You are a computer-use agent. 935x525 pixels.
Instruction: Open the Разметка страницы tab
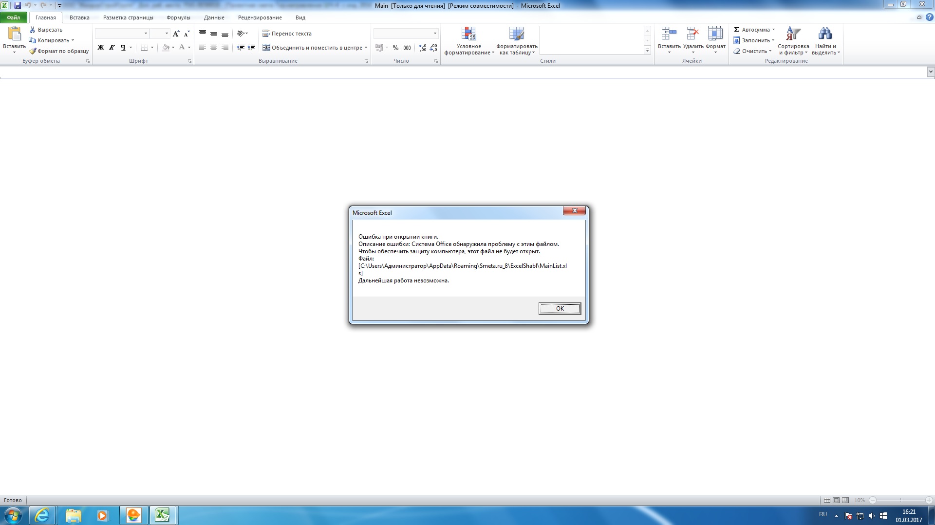click(x=128, y=17)
